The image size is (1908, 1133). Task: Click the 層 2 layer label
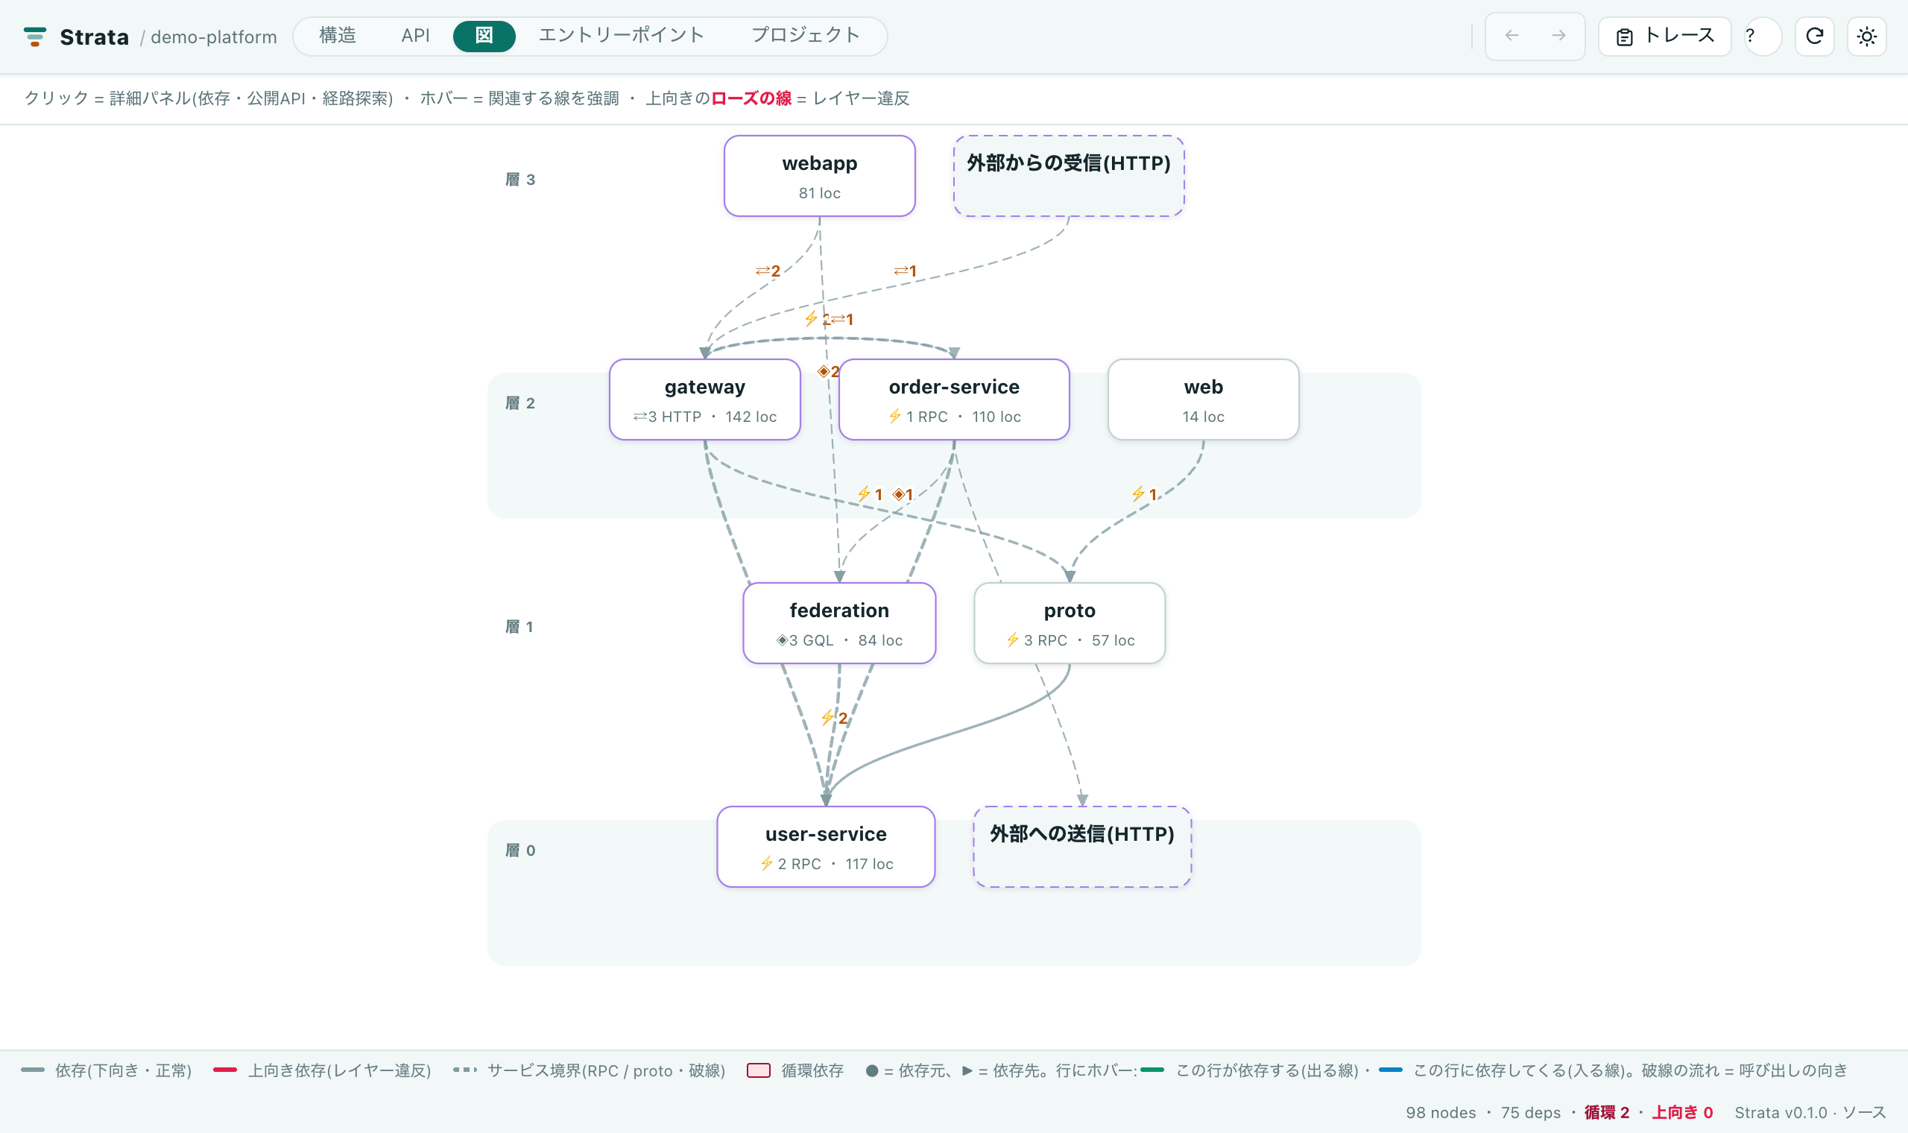[520, 403]
